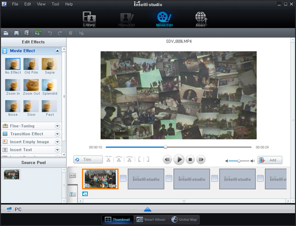Open the View menu
The height and width of the screenshot is (226, 296).
[41, 4]
